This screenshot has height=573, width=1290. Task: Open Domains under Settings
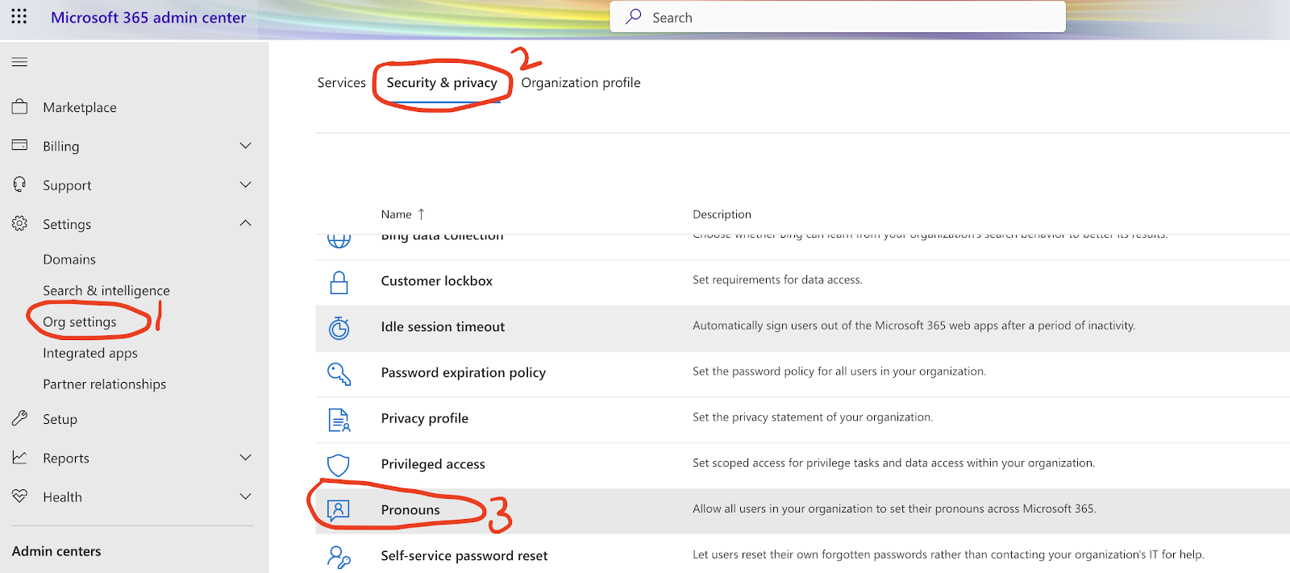tap(69, 260)
